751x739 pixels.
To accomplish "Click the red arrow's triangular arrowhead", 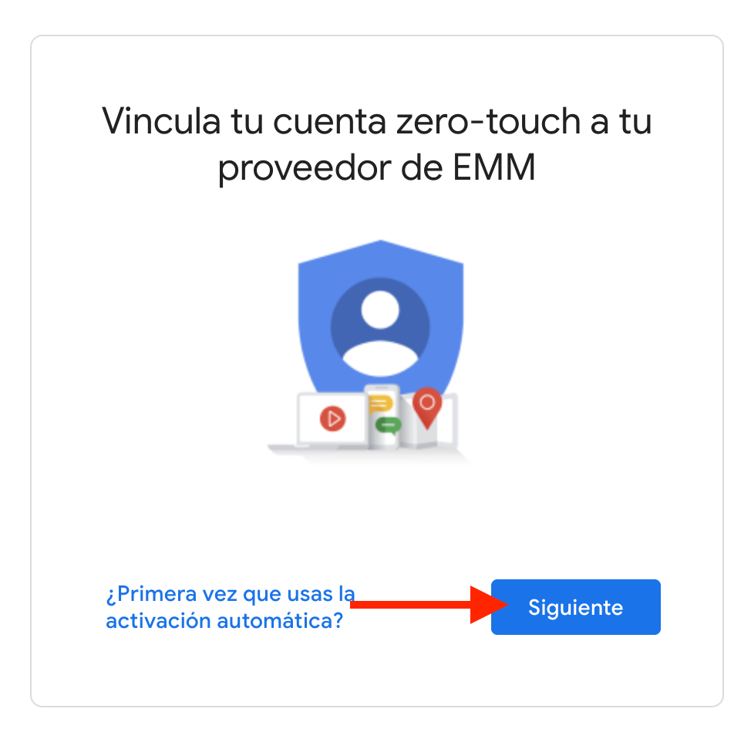I will click(489, 605).
